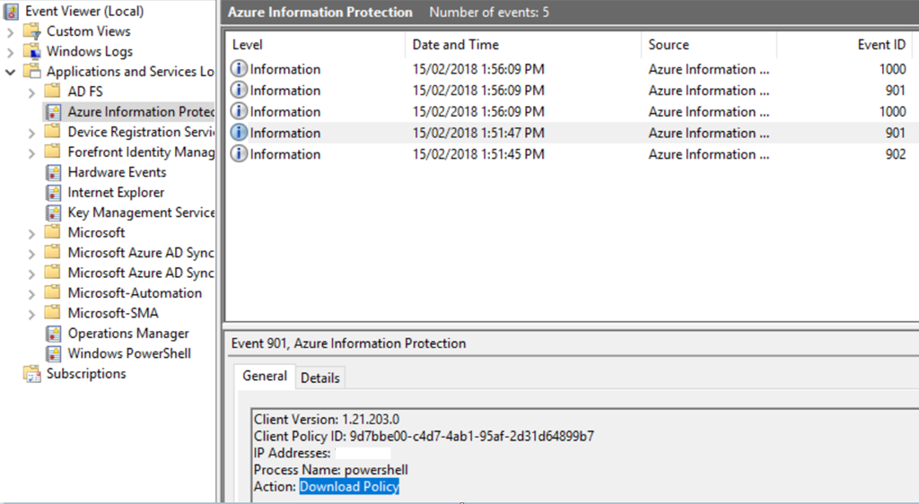Click the Internet Explorer log icon
This screenshot has height=504, width=919.
click(x=53, y=193)
